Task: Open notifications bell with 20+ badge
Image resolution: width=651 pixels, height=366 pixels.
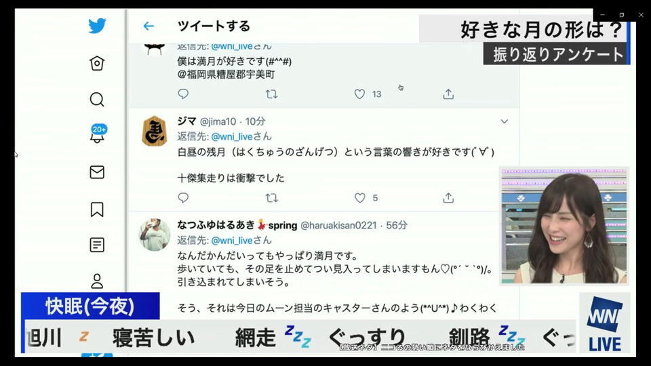Action: click(97, 134)
